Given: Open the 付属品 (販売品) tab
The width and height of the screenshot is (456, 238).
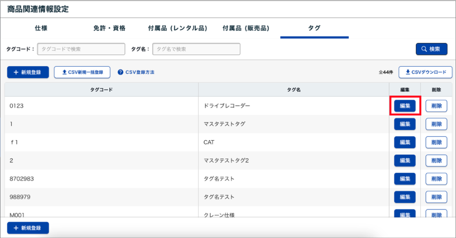Looking at the screenshot, I should [246, 28].
